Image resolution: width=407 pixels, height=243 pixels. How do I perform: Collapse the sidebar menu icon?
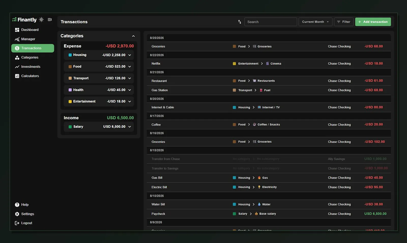click(50, 20)
